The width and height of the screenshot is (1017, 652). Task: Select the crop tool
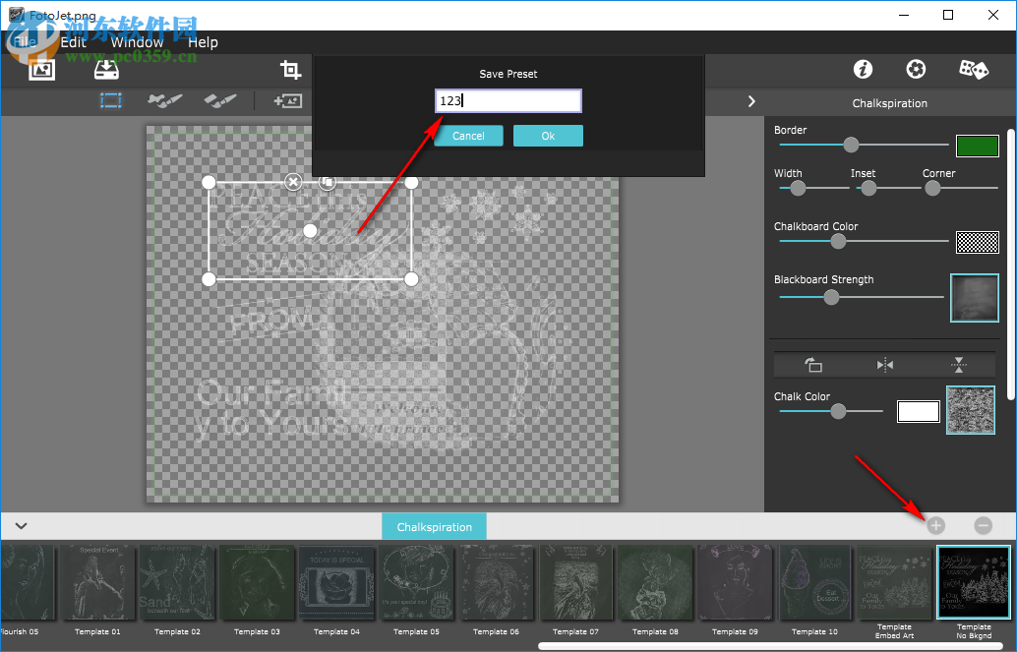coord(290,69)
